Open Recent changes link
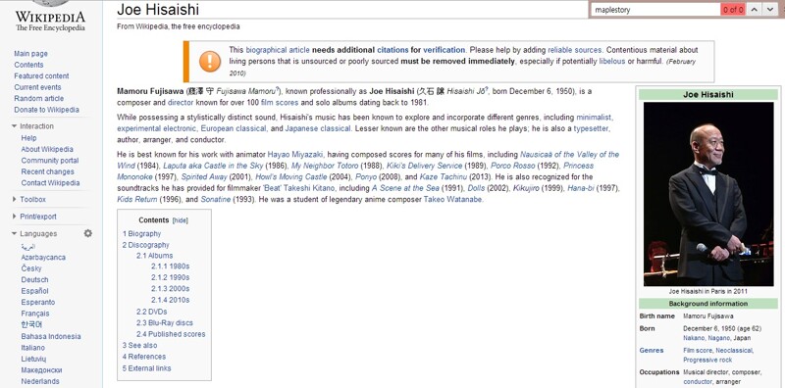785x388 pixels. pyautogui.click(x=47, y=171)
